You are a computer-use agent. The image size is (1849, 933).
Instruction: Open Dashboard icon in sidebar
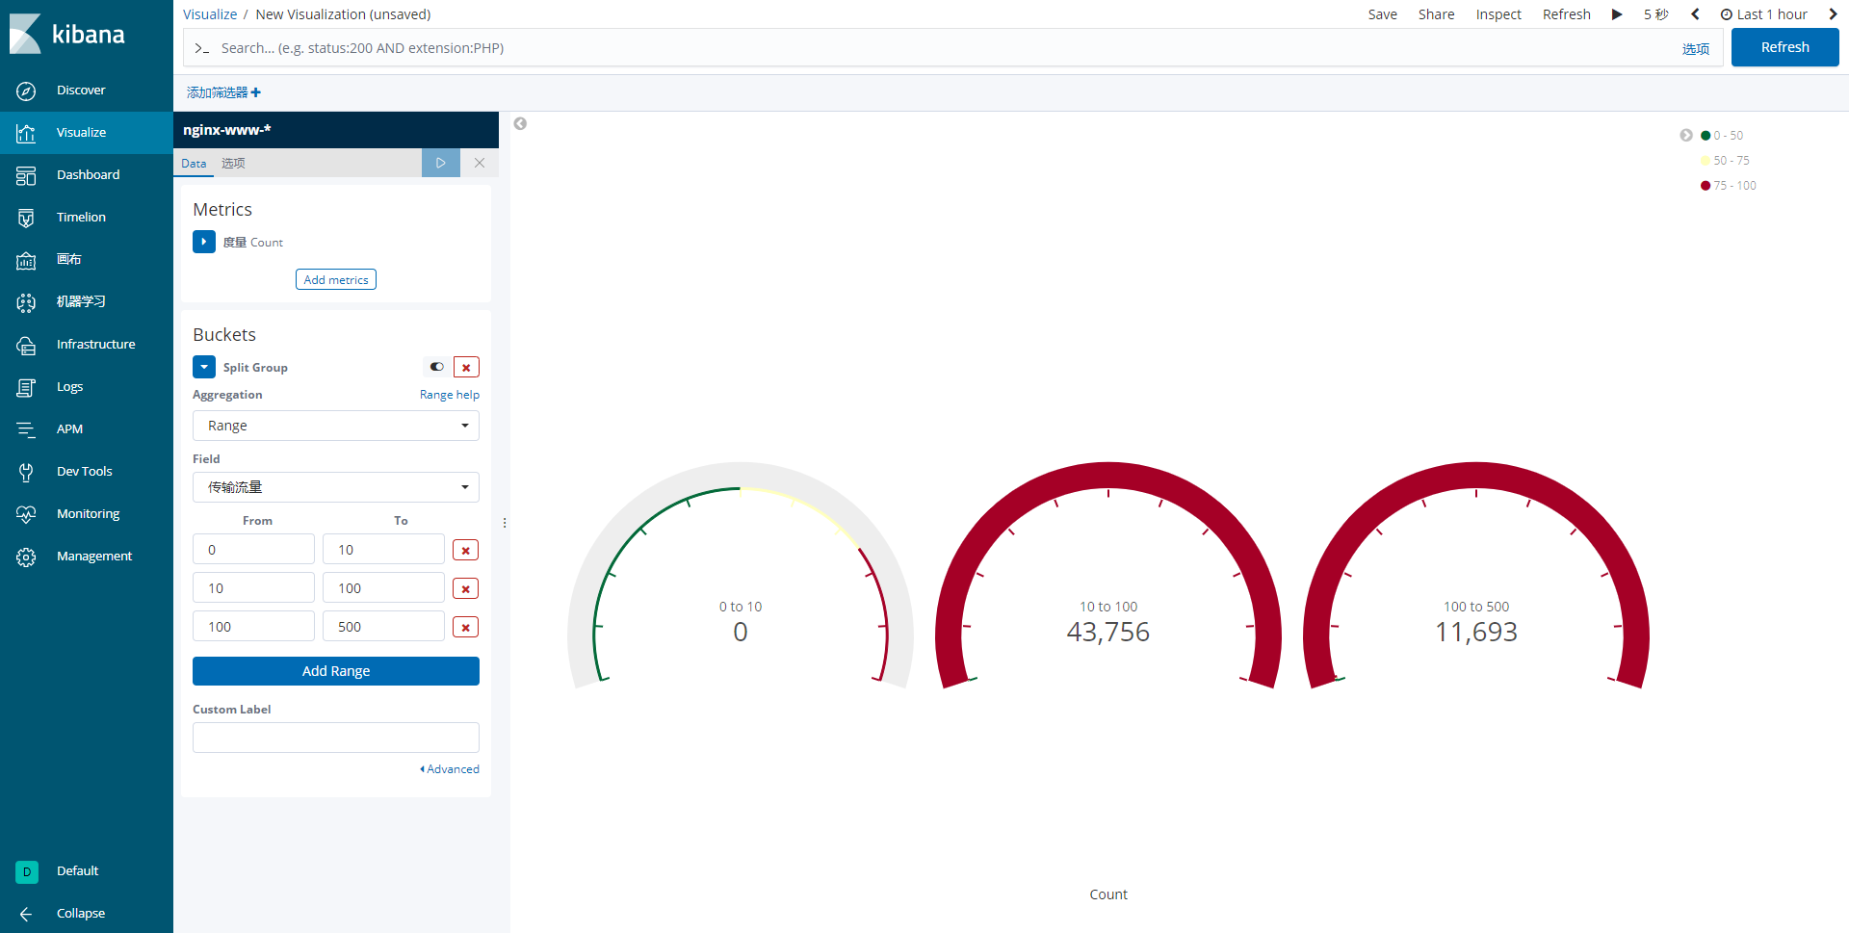point(26,175)
